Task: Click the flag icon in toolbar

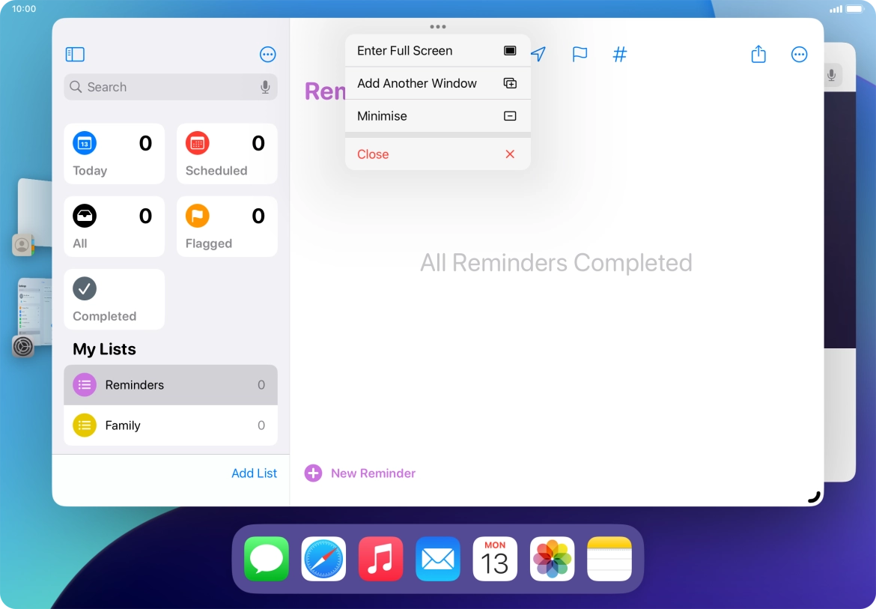Action: click(580, 55)
